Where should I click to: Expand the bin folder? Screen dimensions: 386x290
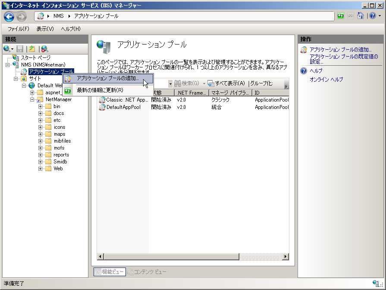tap(40, 106)
